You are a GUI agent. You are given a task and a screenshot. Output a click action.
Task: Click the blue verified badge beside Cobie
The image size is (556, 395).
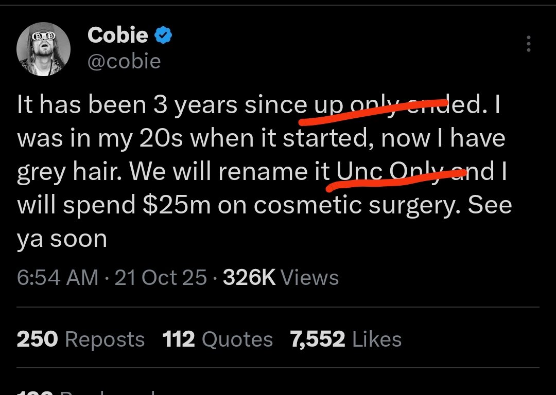(x=163, y=35)
